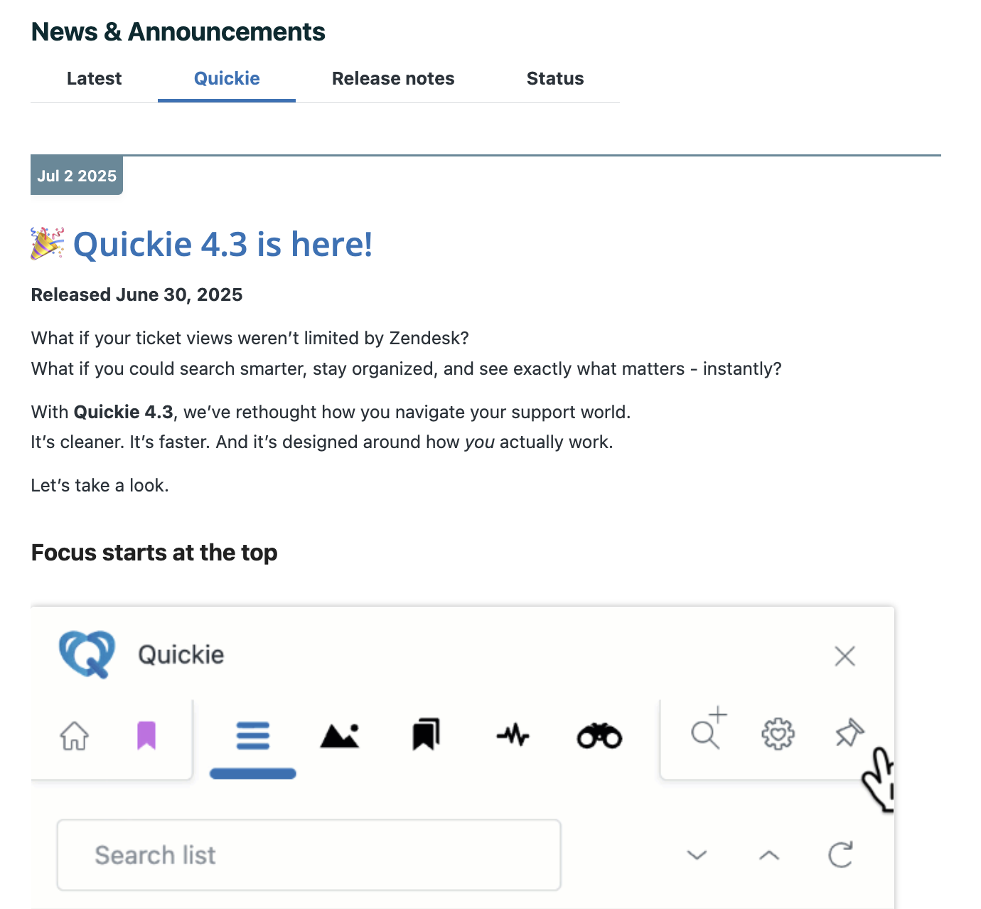The image size is (981, 909).
Task: Open the Status tab
Action: tap(555, 78)
